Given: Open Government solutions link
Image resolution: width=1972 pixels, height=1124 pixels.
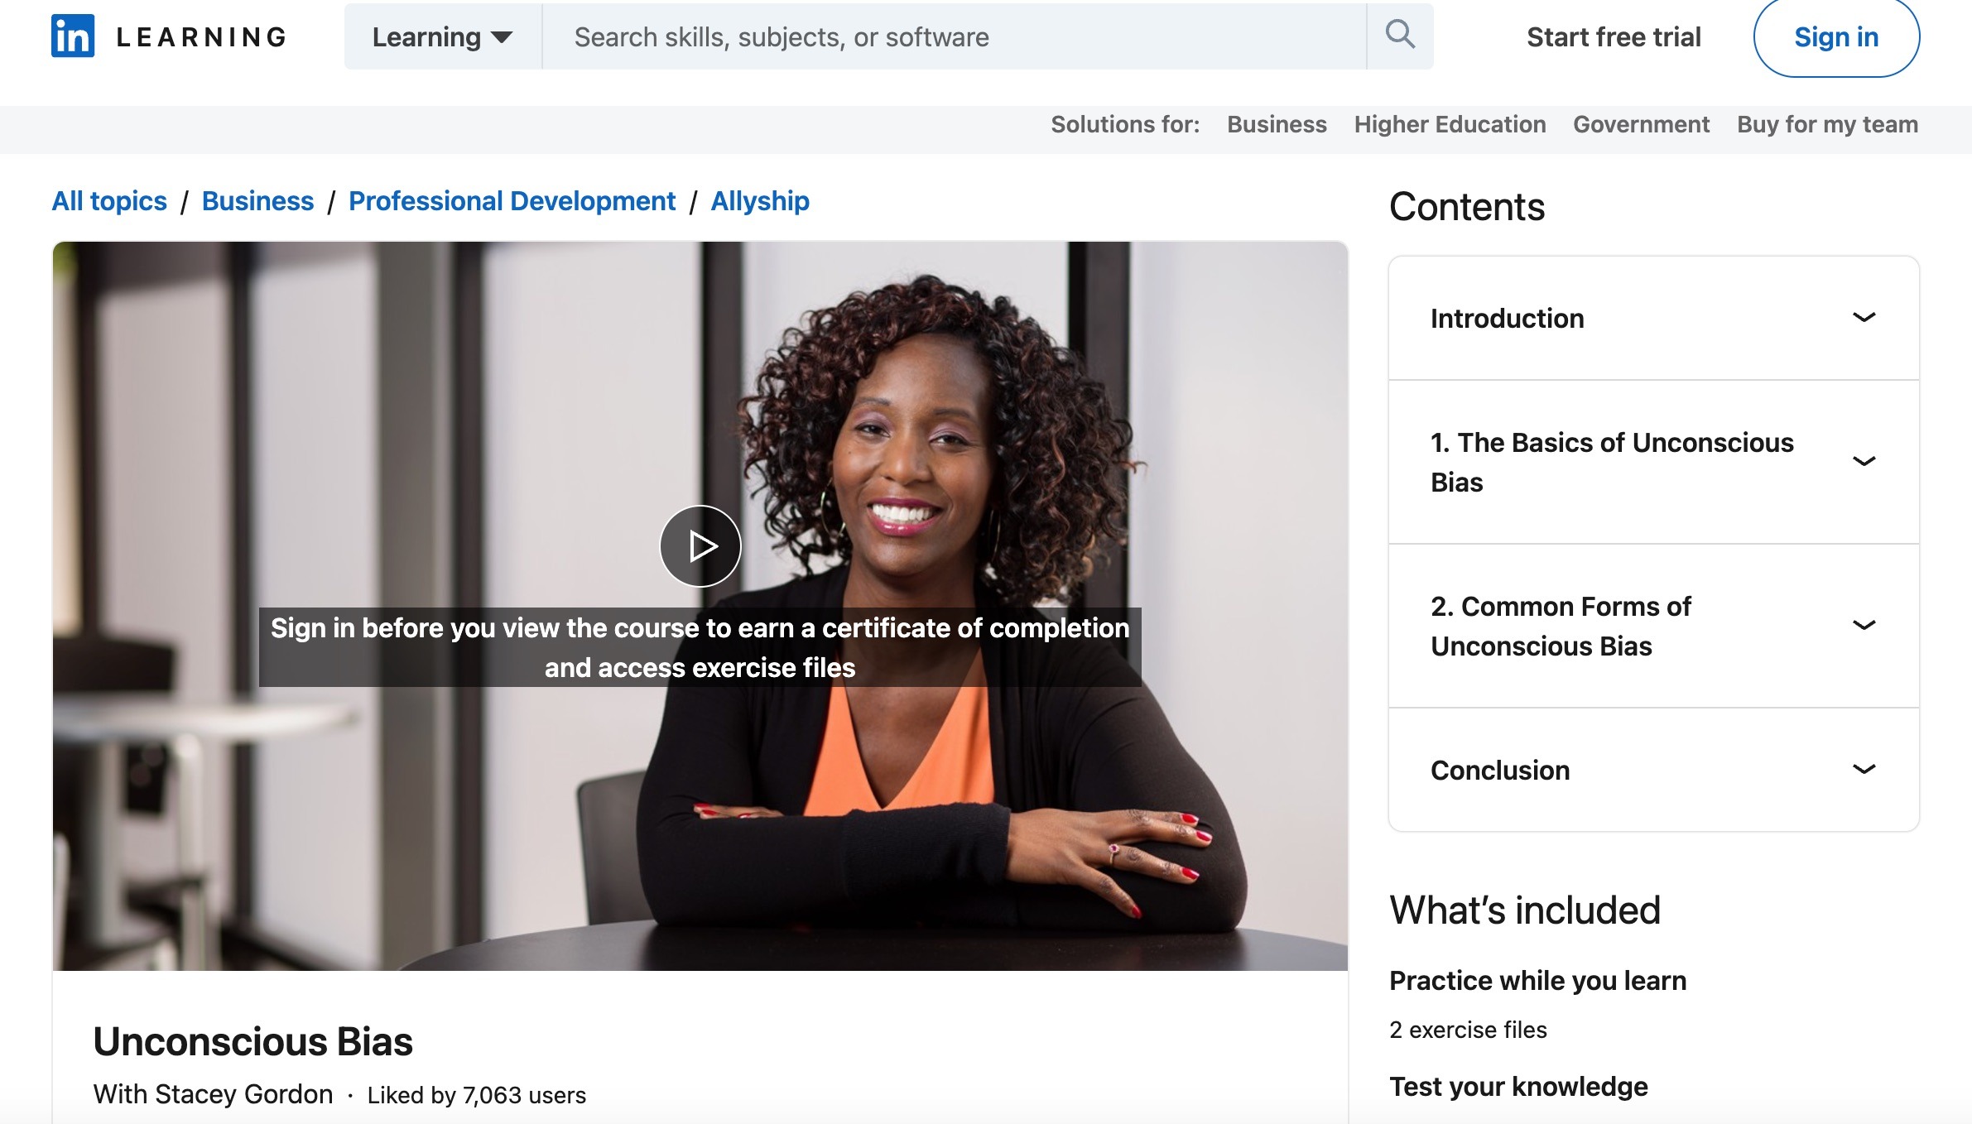Looking at the screenshot, I should (1641, 124).
